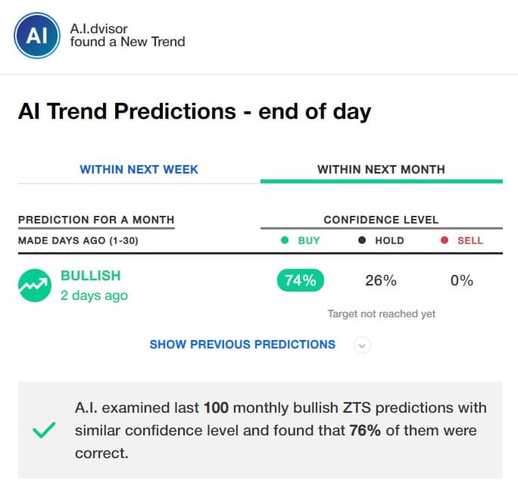518x493 pixels.
Task: Click the "Target not reached yet" note
Action: (x=381, y=314)
